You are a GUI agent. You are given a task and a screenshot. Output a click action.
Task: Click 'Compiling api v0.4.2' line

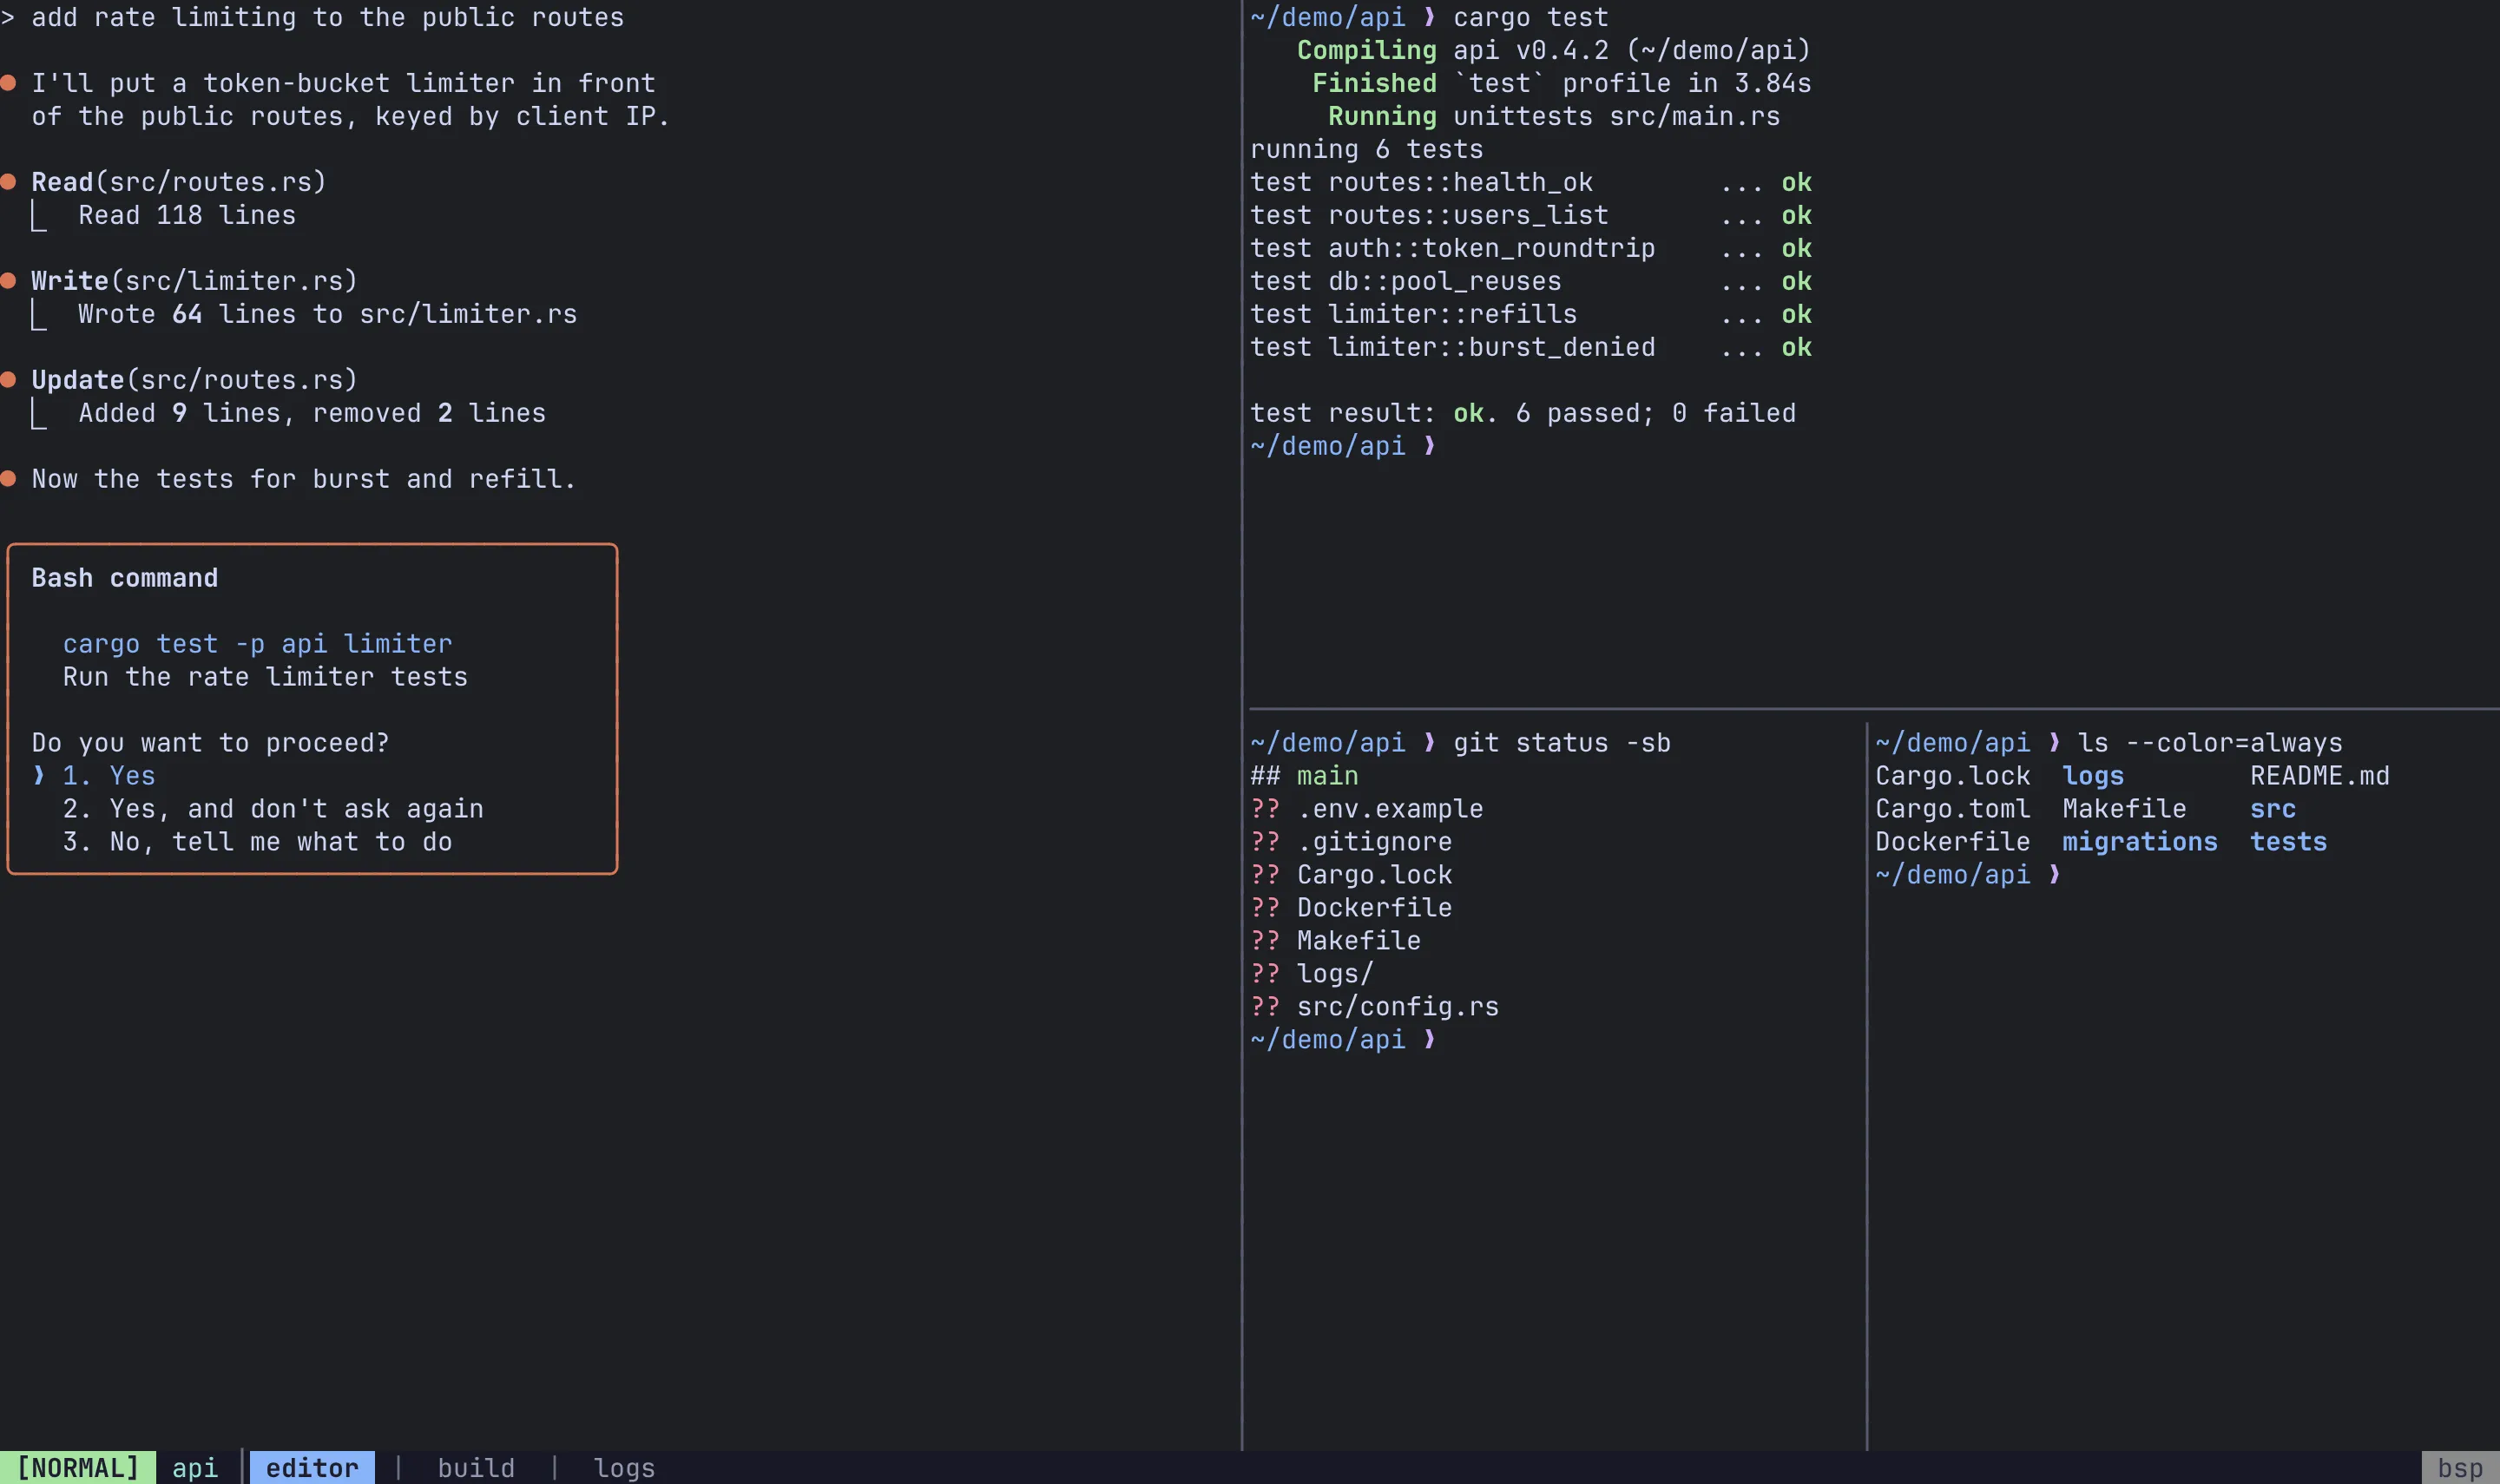(x=1554, y=50)
